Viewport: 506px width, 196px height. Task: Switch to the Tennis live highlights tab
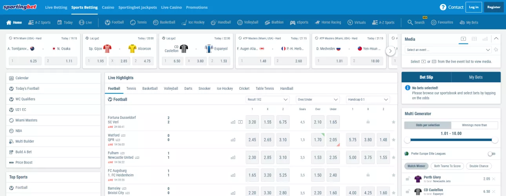coord(131,89)
